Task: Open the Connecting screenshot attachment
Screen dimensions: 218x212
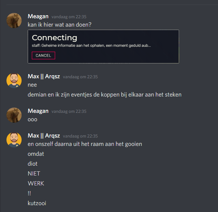Action: click(103, 46)
